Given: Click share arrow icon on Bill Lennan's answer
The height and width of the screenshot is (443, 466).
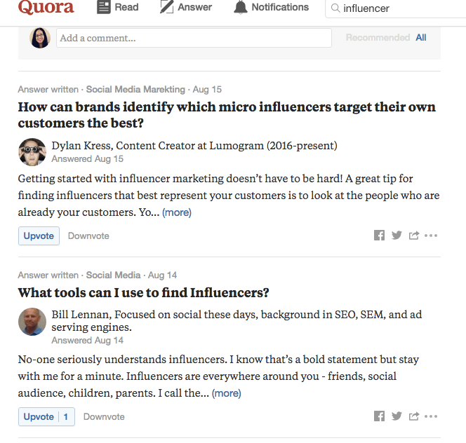Looking at the screenshot, I should pos(414,416).
